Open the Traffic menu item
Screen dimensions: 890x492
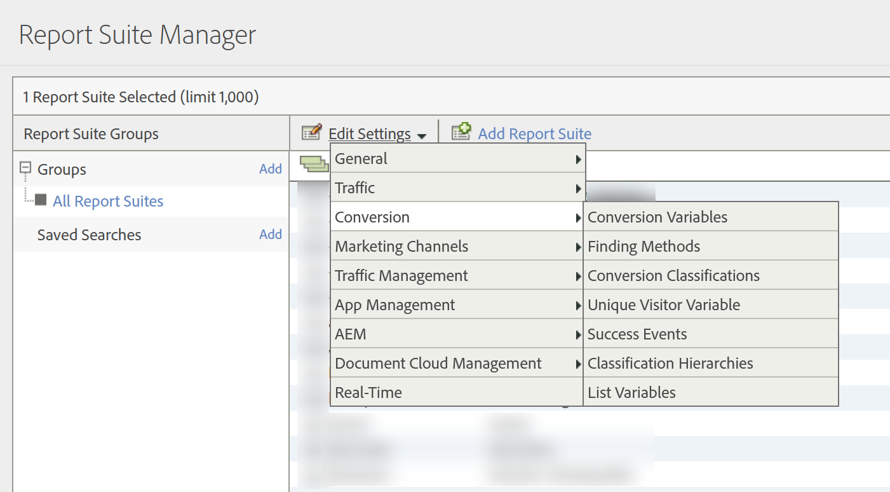pyautogui.click(x=457, y=188)
